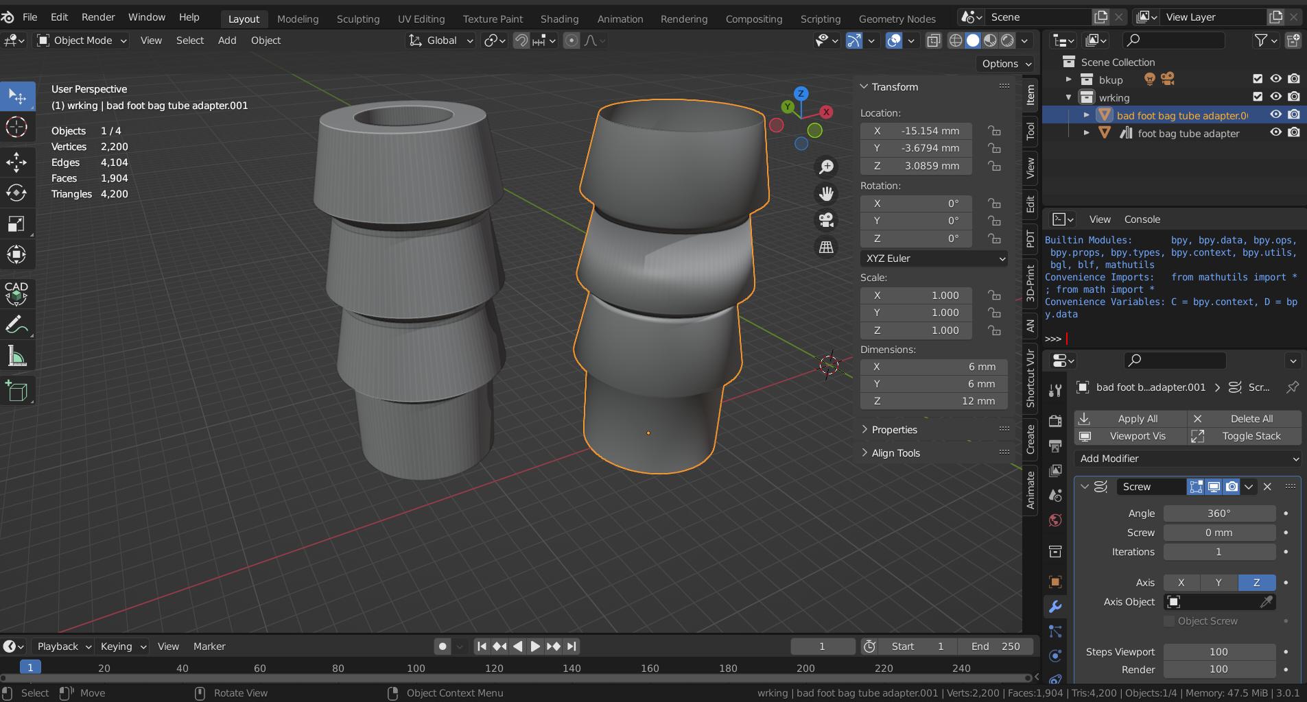Activate the Move tool
The width and height of the screenshot is (1307, 702).
tap(17, 162)
